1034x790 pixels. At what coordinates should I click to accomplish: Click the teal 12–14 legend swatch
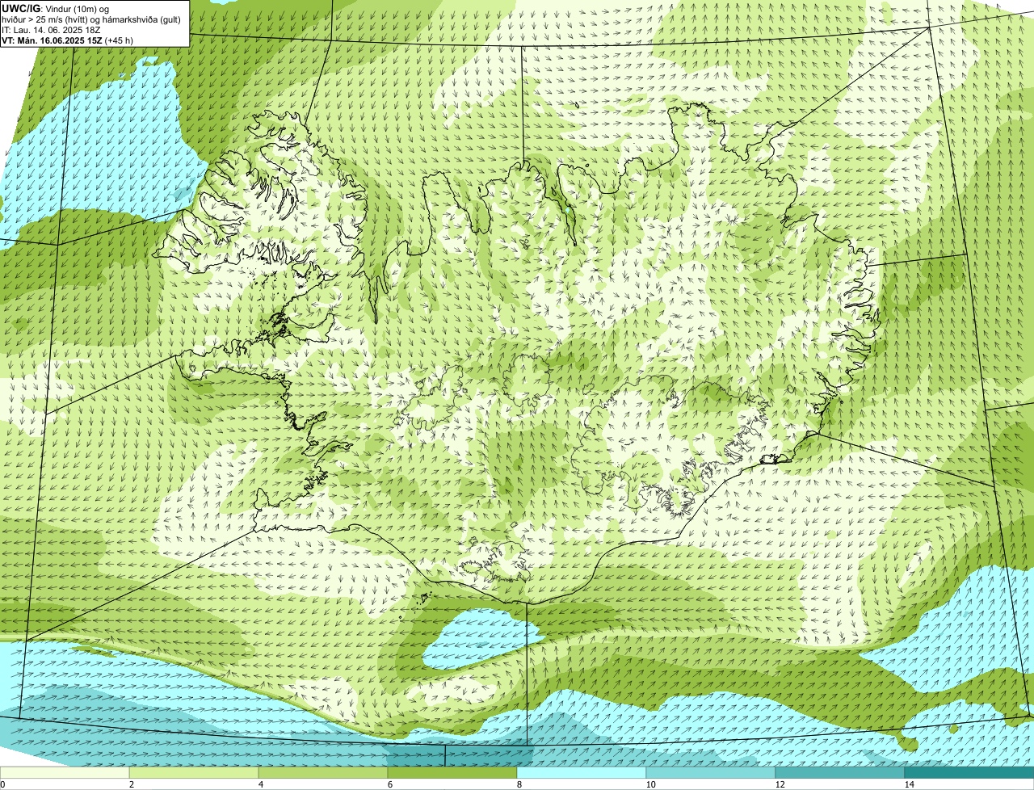840,773
